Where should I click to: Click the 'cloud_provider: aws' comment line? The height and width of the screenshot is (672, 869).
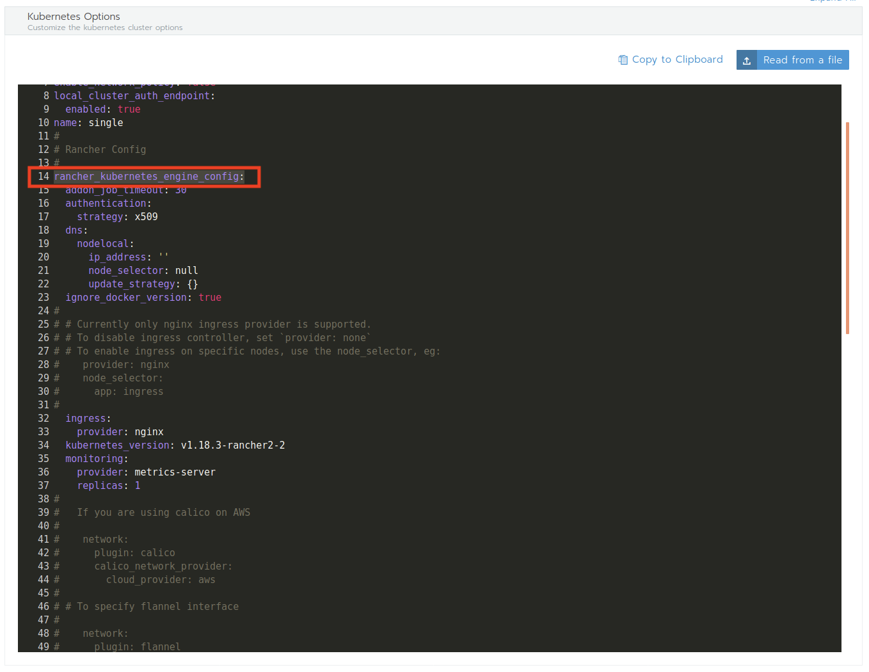(x=161, y=580)
